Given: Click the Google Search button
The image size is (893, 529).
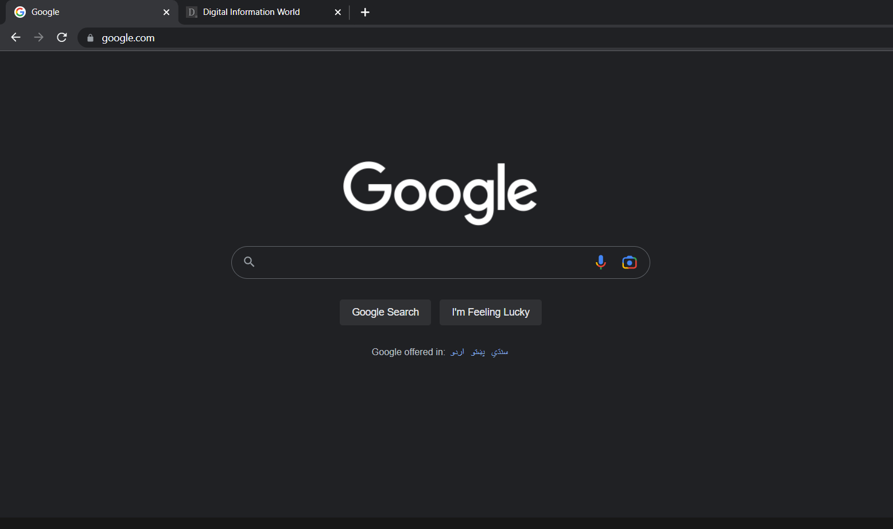Looking at the screenshot, I should pyautogui.click(x=385, y=312).
